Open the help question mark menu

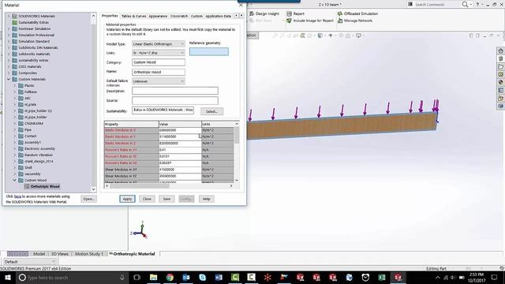click(477, 5)
